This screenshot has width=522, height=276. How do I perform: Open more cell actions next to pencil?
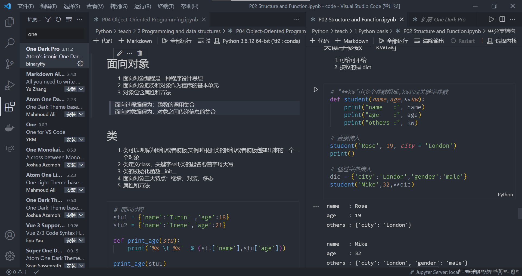[130, 53]
